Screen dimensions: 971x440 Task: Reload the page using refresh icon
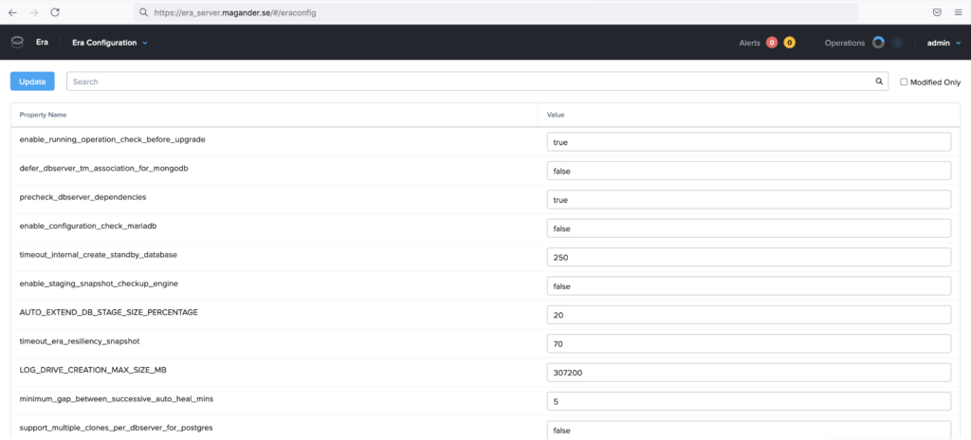coord(55,12)
